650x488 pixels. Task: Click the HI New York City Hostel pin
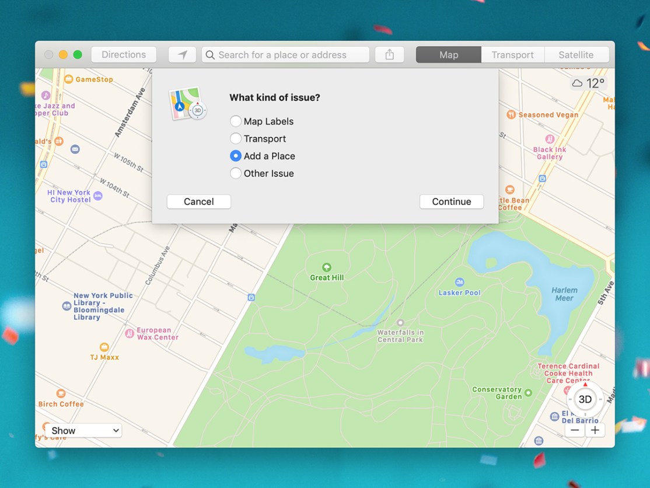[97, 195]
